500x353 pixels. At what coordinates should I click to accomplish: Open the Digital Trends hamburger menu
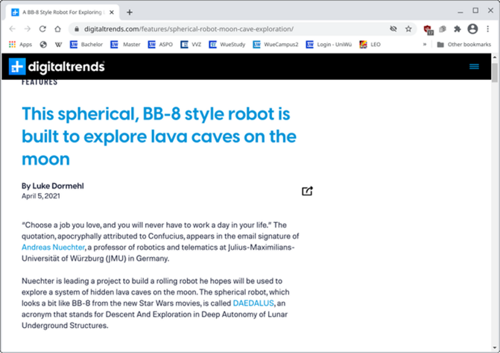[474, 66]
